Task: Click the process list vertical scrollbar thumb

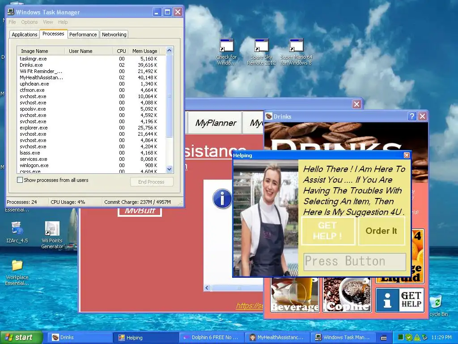Action: point(169,96)
